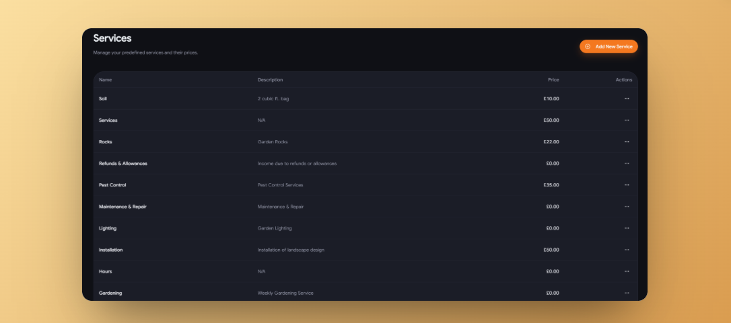The height and width of the screenshot is (323, 731).
Task: Click the Services page heading
Action: coord(112,38)
